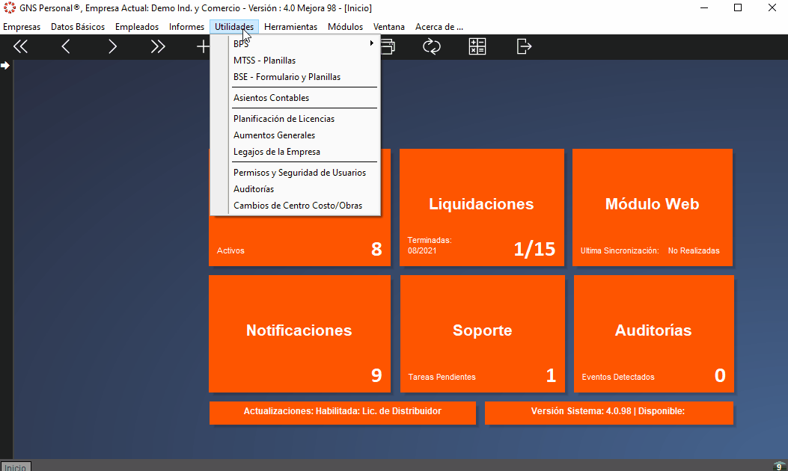Maximize the GNS Personal window

[738, 8]
